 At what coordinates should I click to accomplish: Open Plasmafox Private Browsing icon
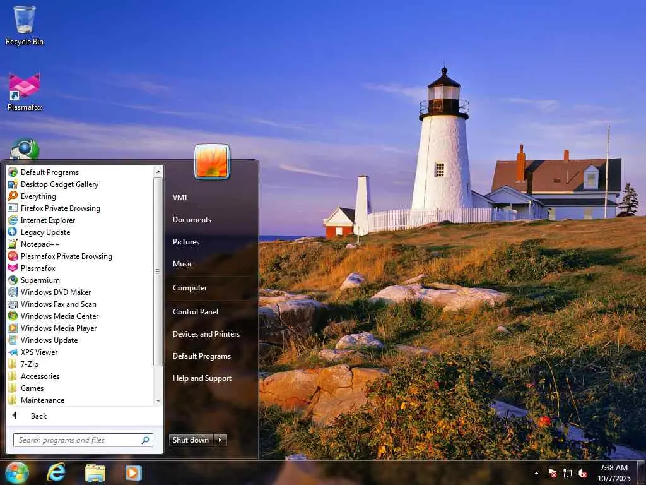tap(13, 256)
